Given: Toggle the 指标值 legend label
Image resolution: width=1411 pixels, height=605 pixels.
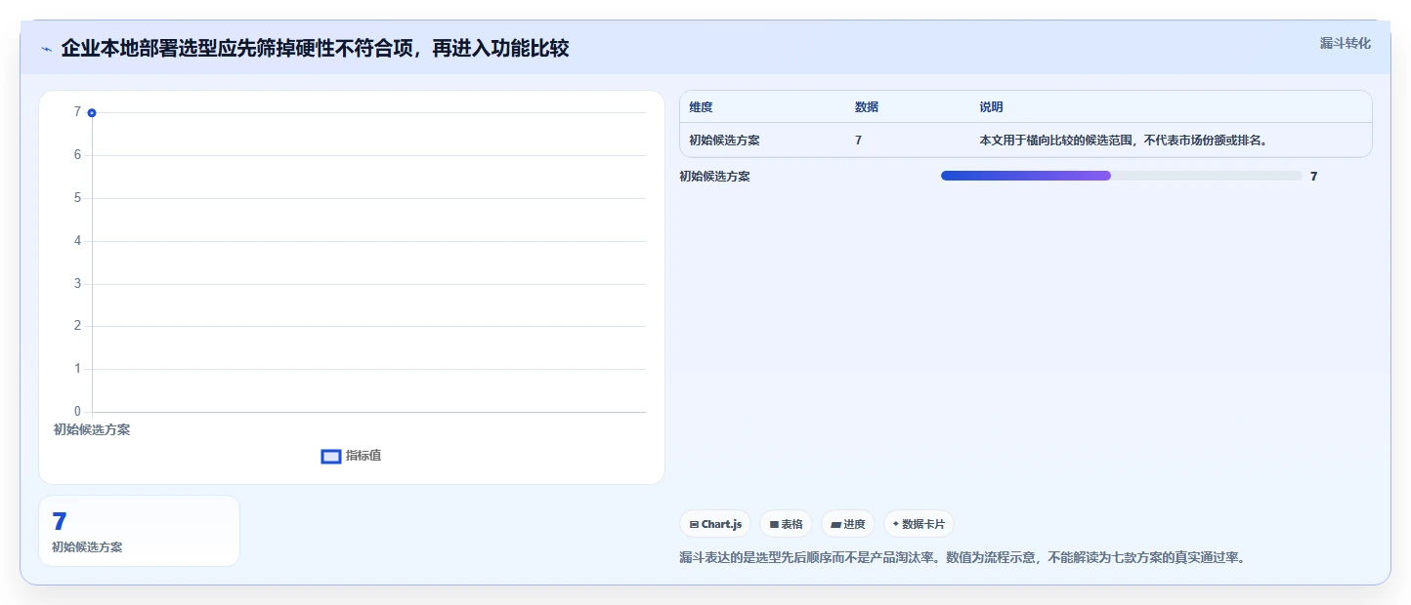Looking at the screenshot, I should pos(363,456).
